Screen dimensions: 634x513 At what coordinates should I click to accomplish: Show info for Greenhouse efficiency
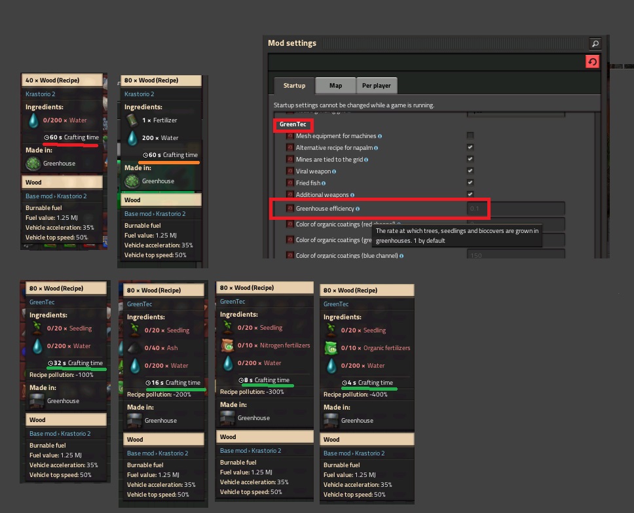click(x=358, y=209)
